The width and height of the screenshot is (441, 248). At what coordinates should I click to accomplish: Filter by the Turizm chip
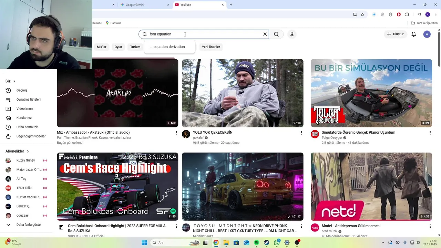(135, 47)
